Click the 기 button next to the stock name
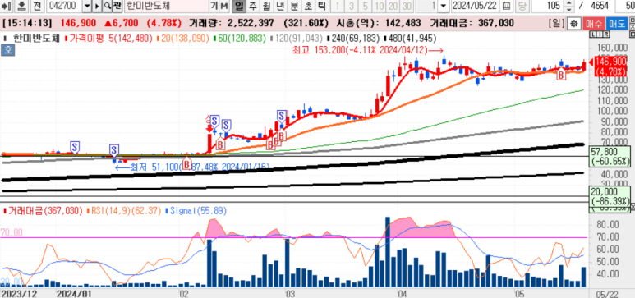 coord(214,6)
